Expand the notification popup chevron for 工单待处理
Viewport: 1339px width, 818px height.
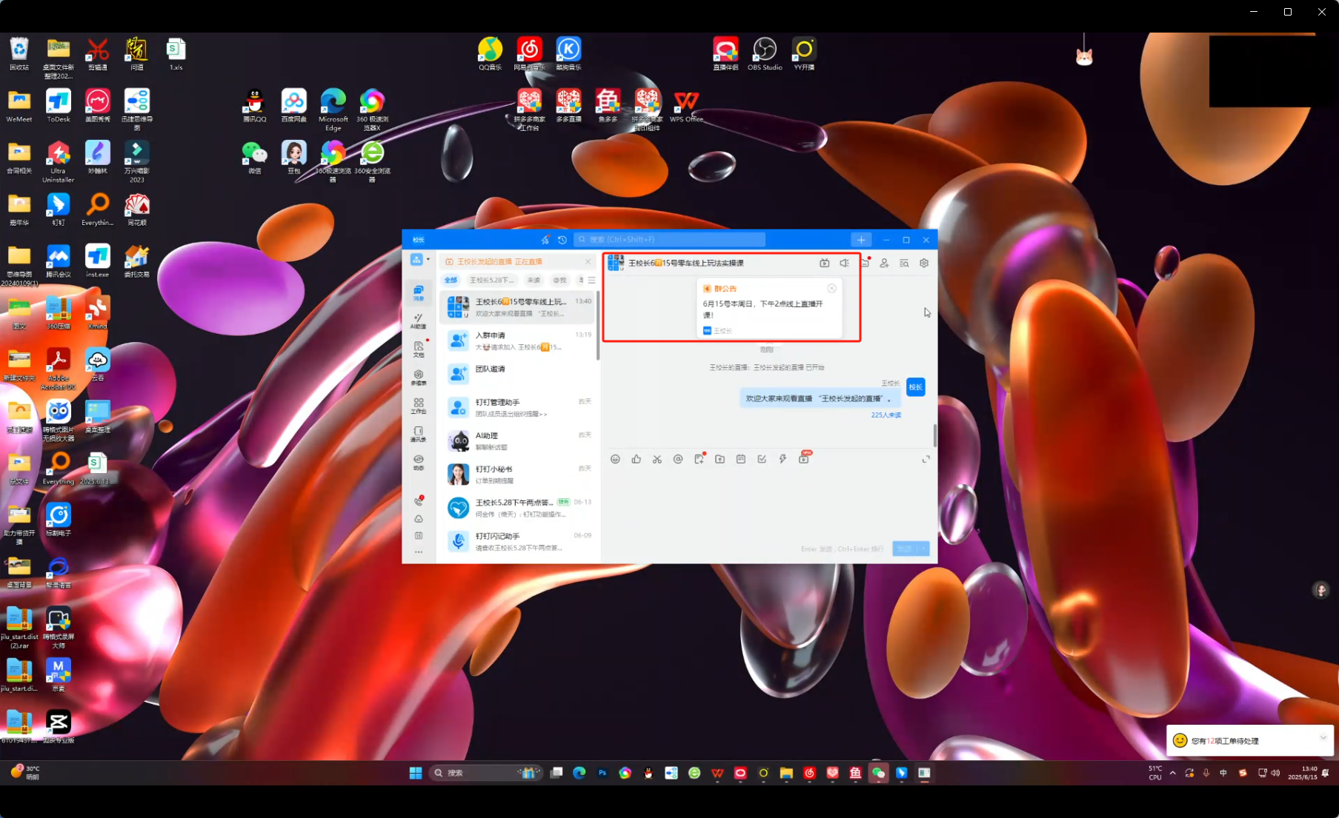tap(1323, 738)
